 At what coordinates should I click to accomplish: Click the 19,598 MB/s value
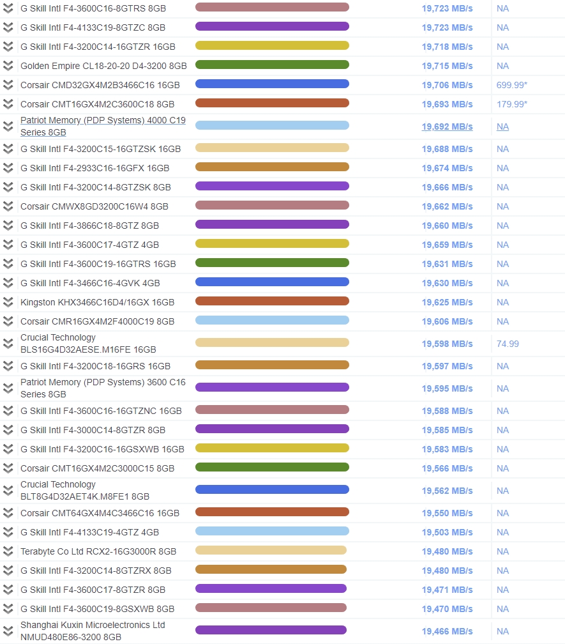point(448,344)
